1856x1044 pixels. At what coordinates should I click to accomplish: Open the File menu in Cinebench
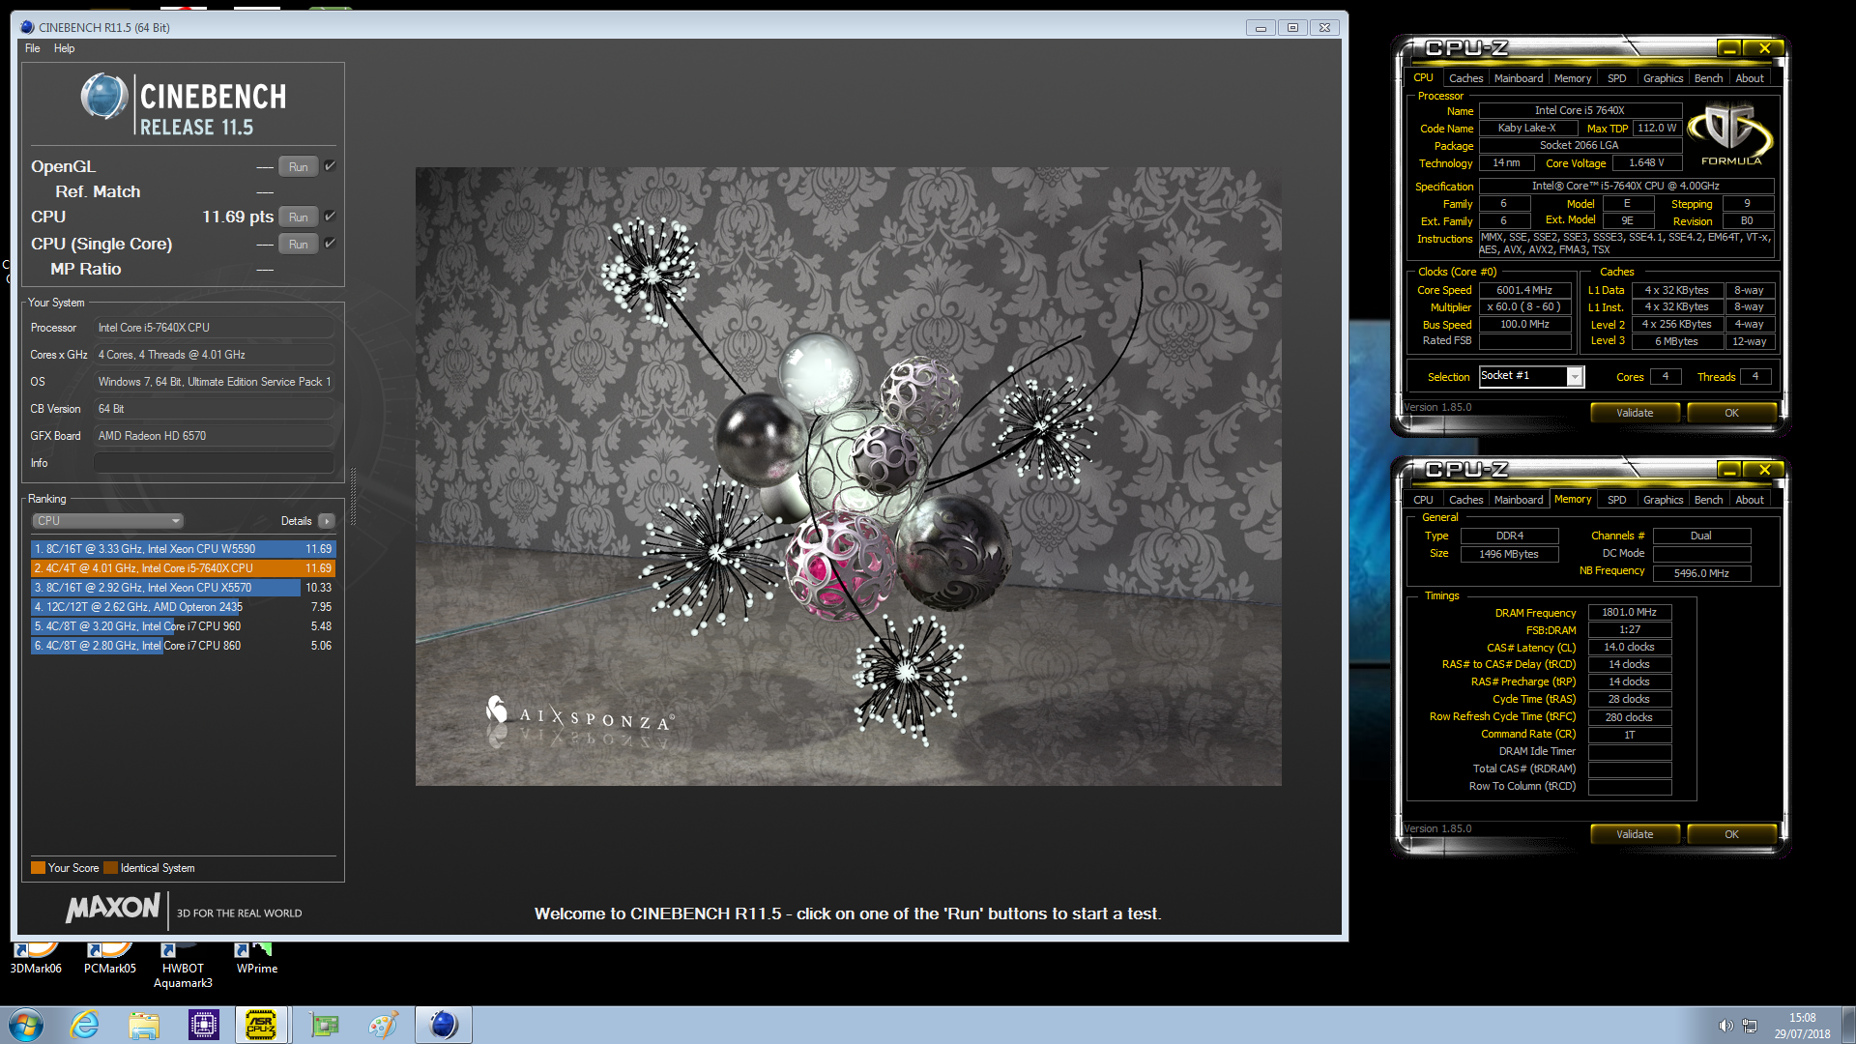click(33, 48)
